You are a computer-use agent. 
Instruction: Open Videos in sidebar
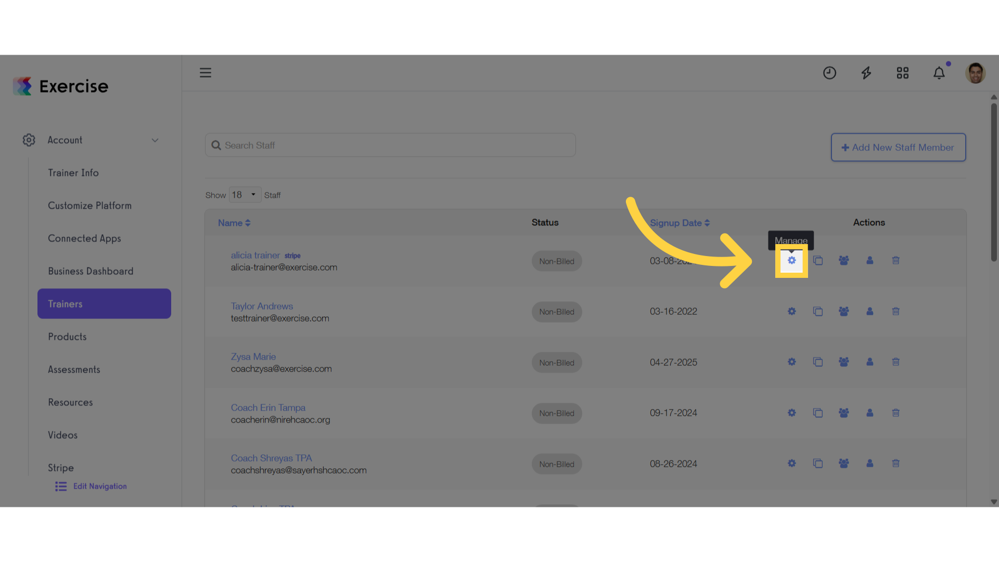pyautogui.click(x=62, y=435)
